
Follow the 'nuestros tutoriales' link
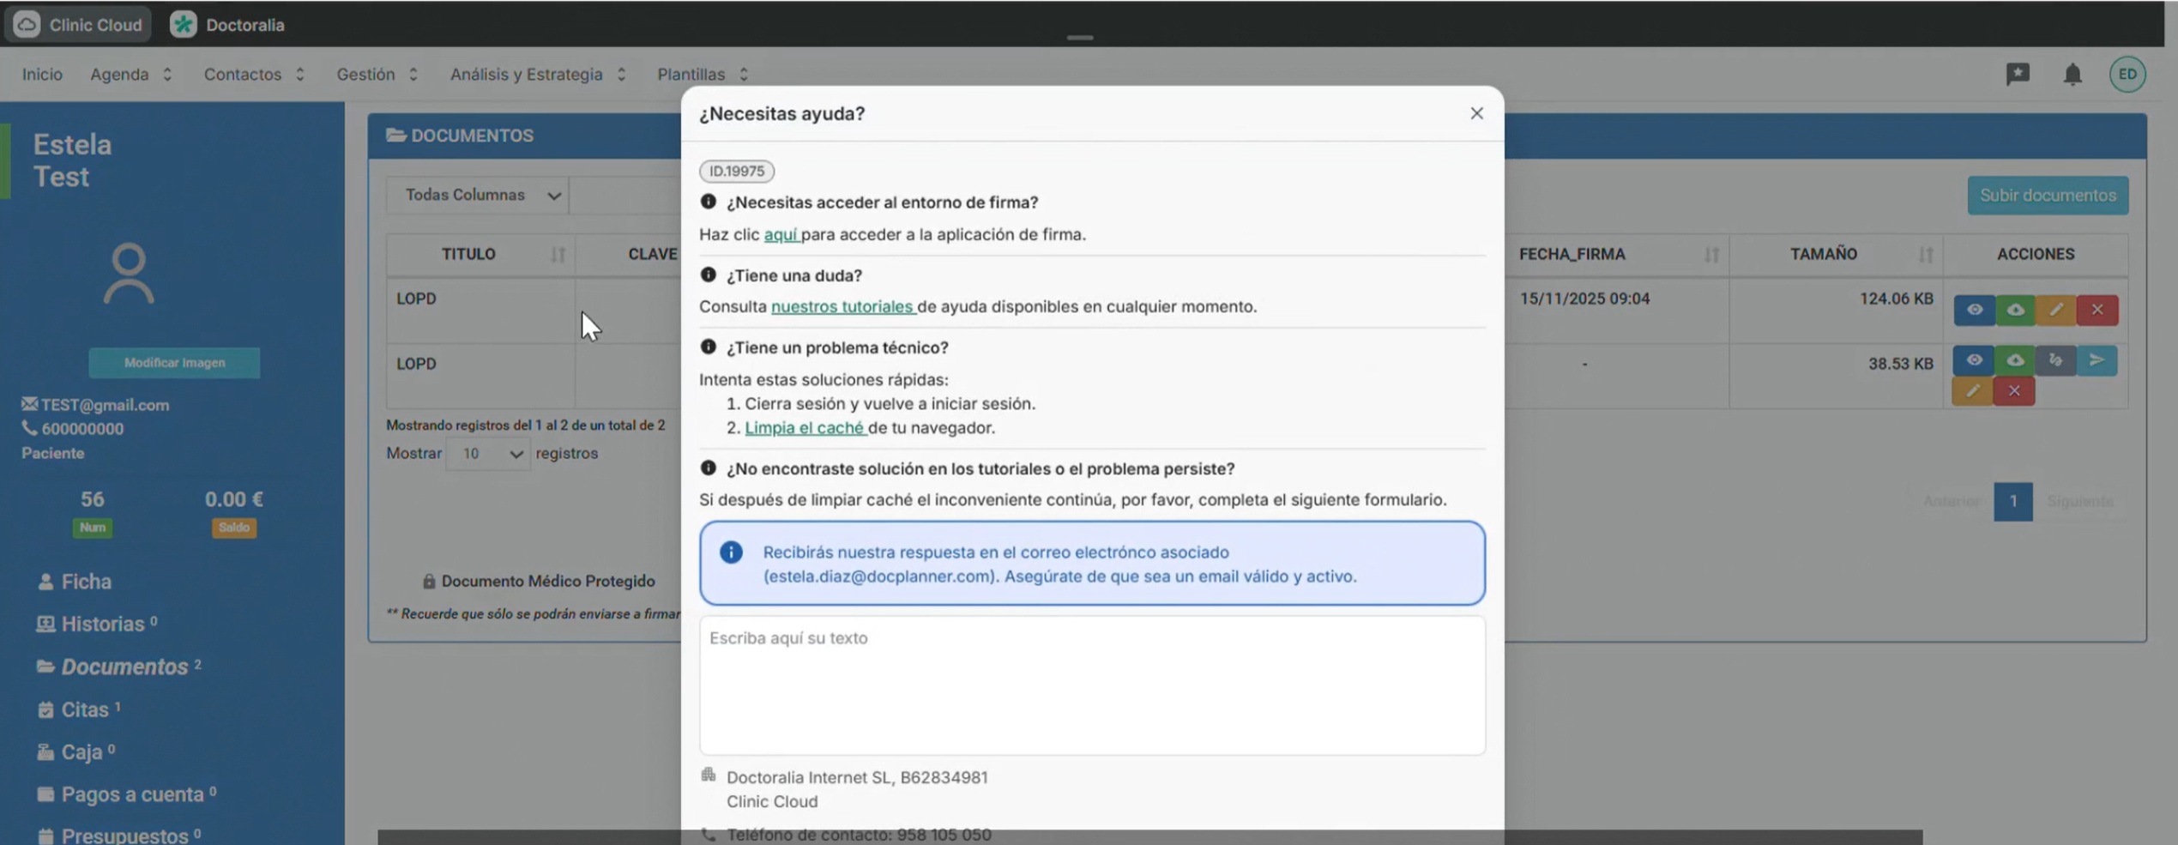point(842,307)
